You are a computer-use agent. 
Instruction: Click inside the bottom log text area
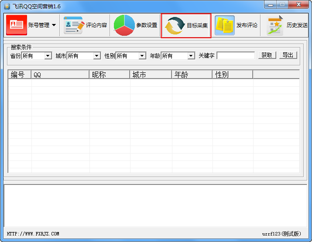coord(155,206)
